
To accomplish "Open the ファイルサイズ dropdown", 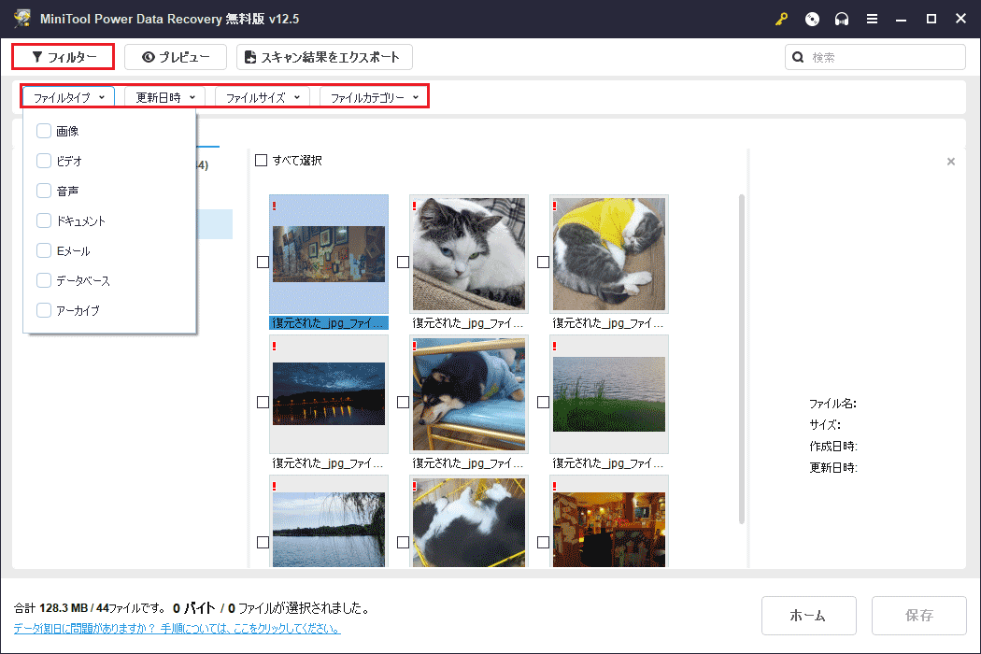I will pyautogui.click(x=263, y=97).
